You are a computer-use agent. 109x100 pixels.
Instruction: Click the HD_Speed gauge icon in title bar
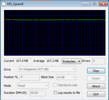4,4
